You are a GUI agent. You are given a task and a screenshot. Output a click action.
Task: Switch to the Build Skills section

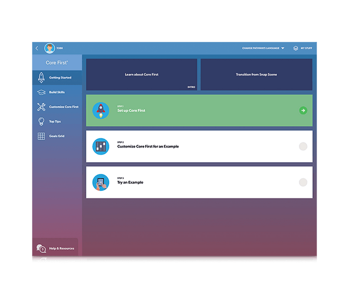57,91
